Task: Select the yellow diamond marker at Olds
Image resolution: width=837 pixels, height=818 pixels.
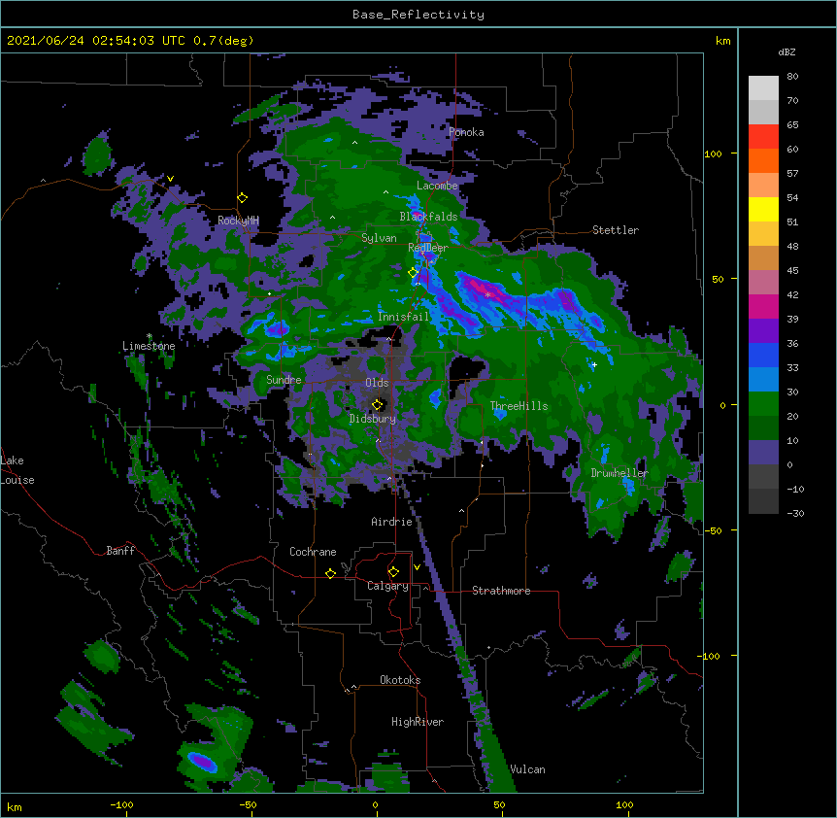Action: 378,404
